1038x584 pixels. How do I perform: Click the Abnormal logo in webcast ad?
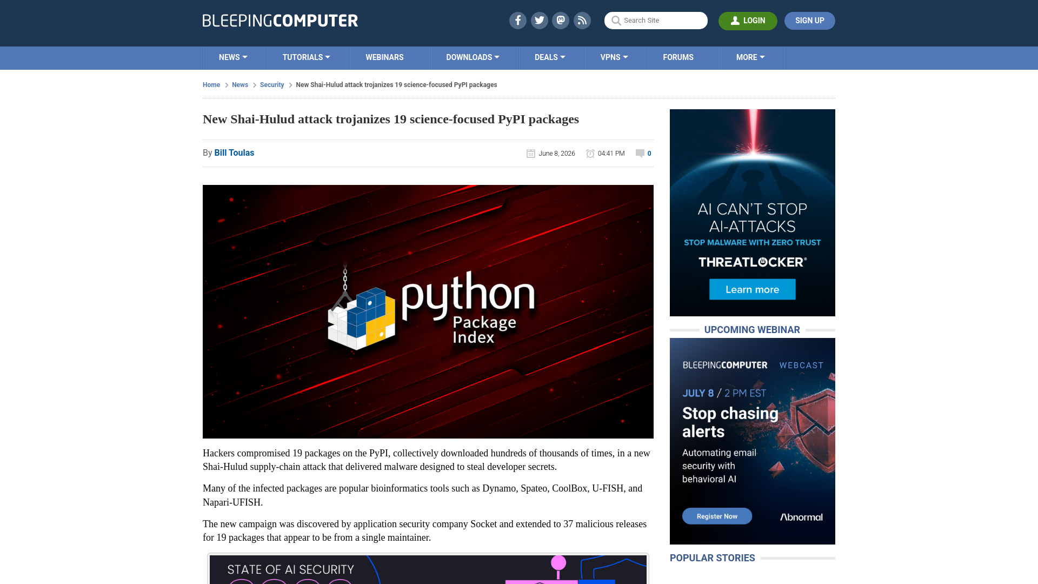click(801, 517)
